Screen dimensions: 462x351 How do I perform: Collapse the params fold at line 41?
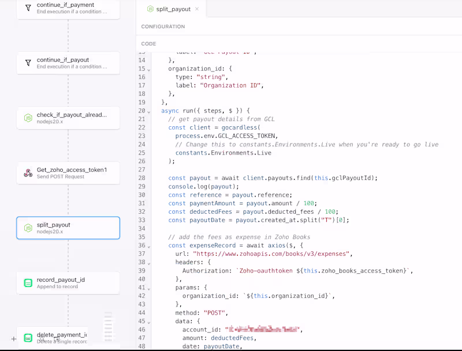coord(149,289)
